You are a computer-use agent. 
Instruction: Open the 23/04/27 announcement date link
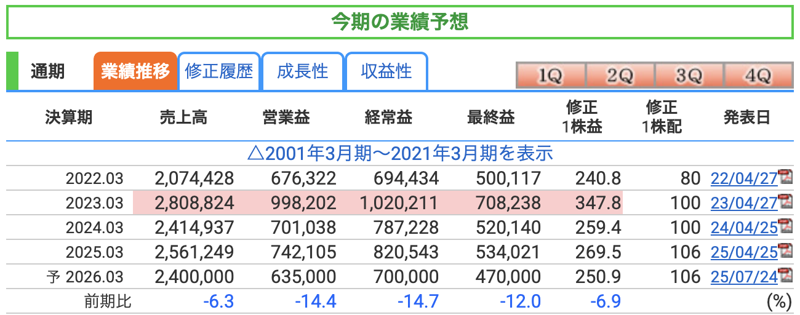pyautogui.click(x=744, y=204)
